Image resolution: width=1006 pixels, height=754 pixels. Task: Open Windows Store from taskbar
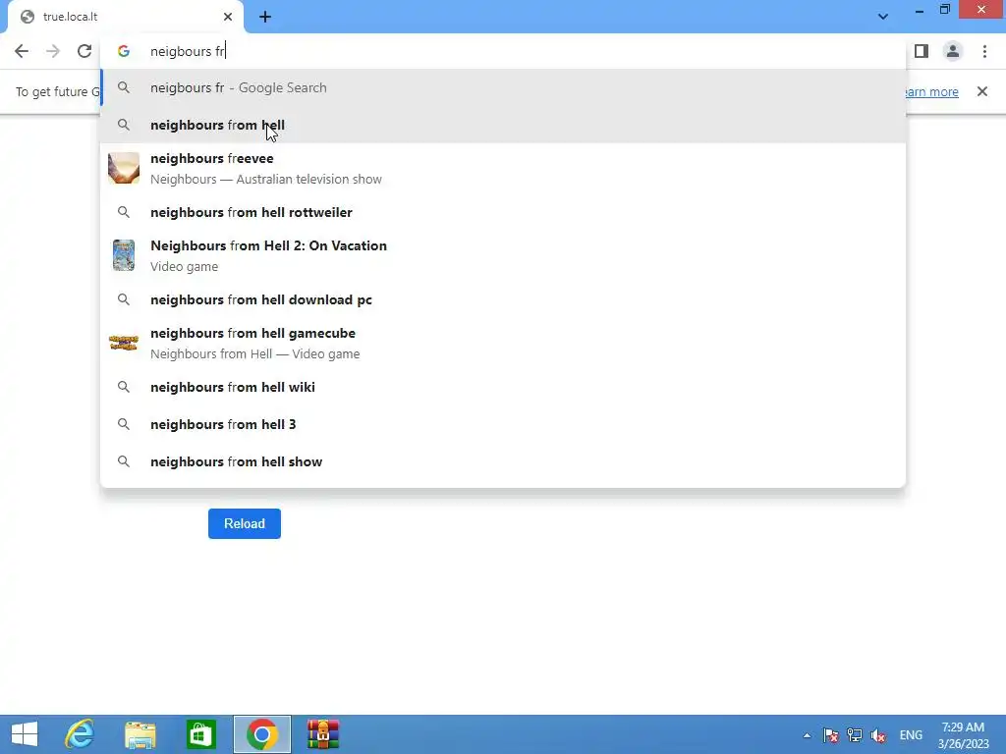[x=201, y=734]
